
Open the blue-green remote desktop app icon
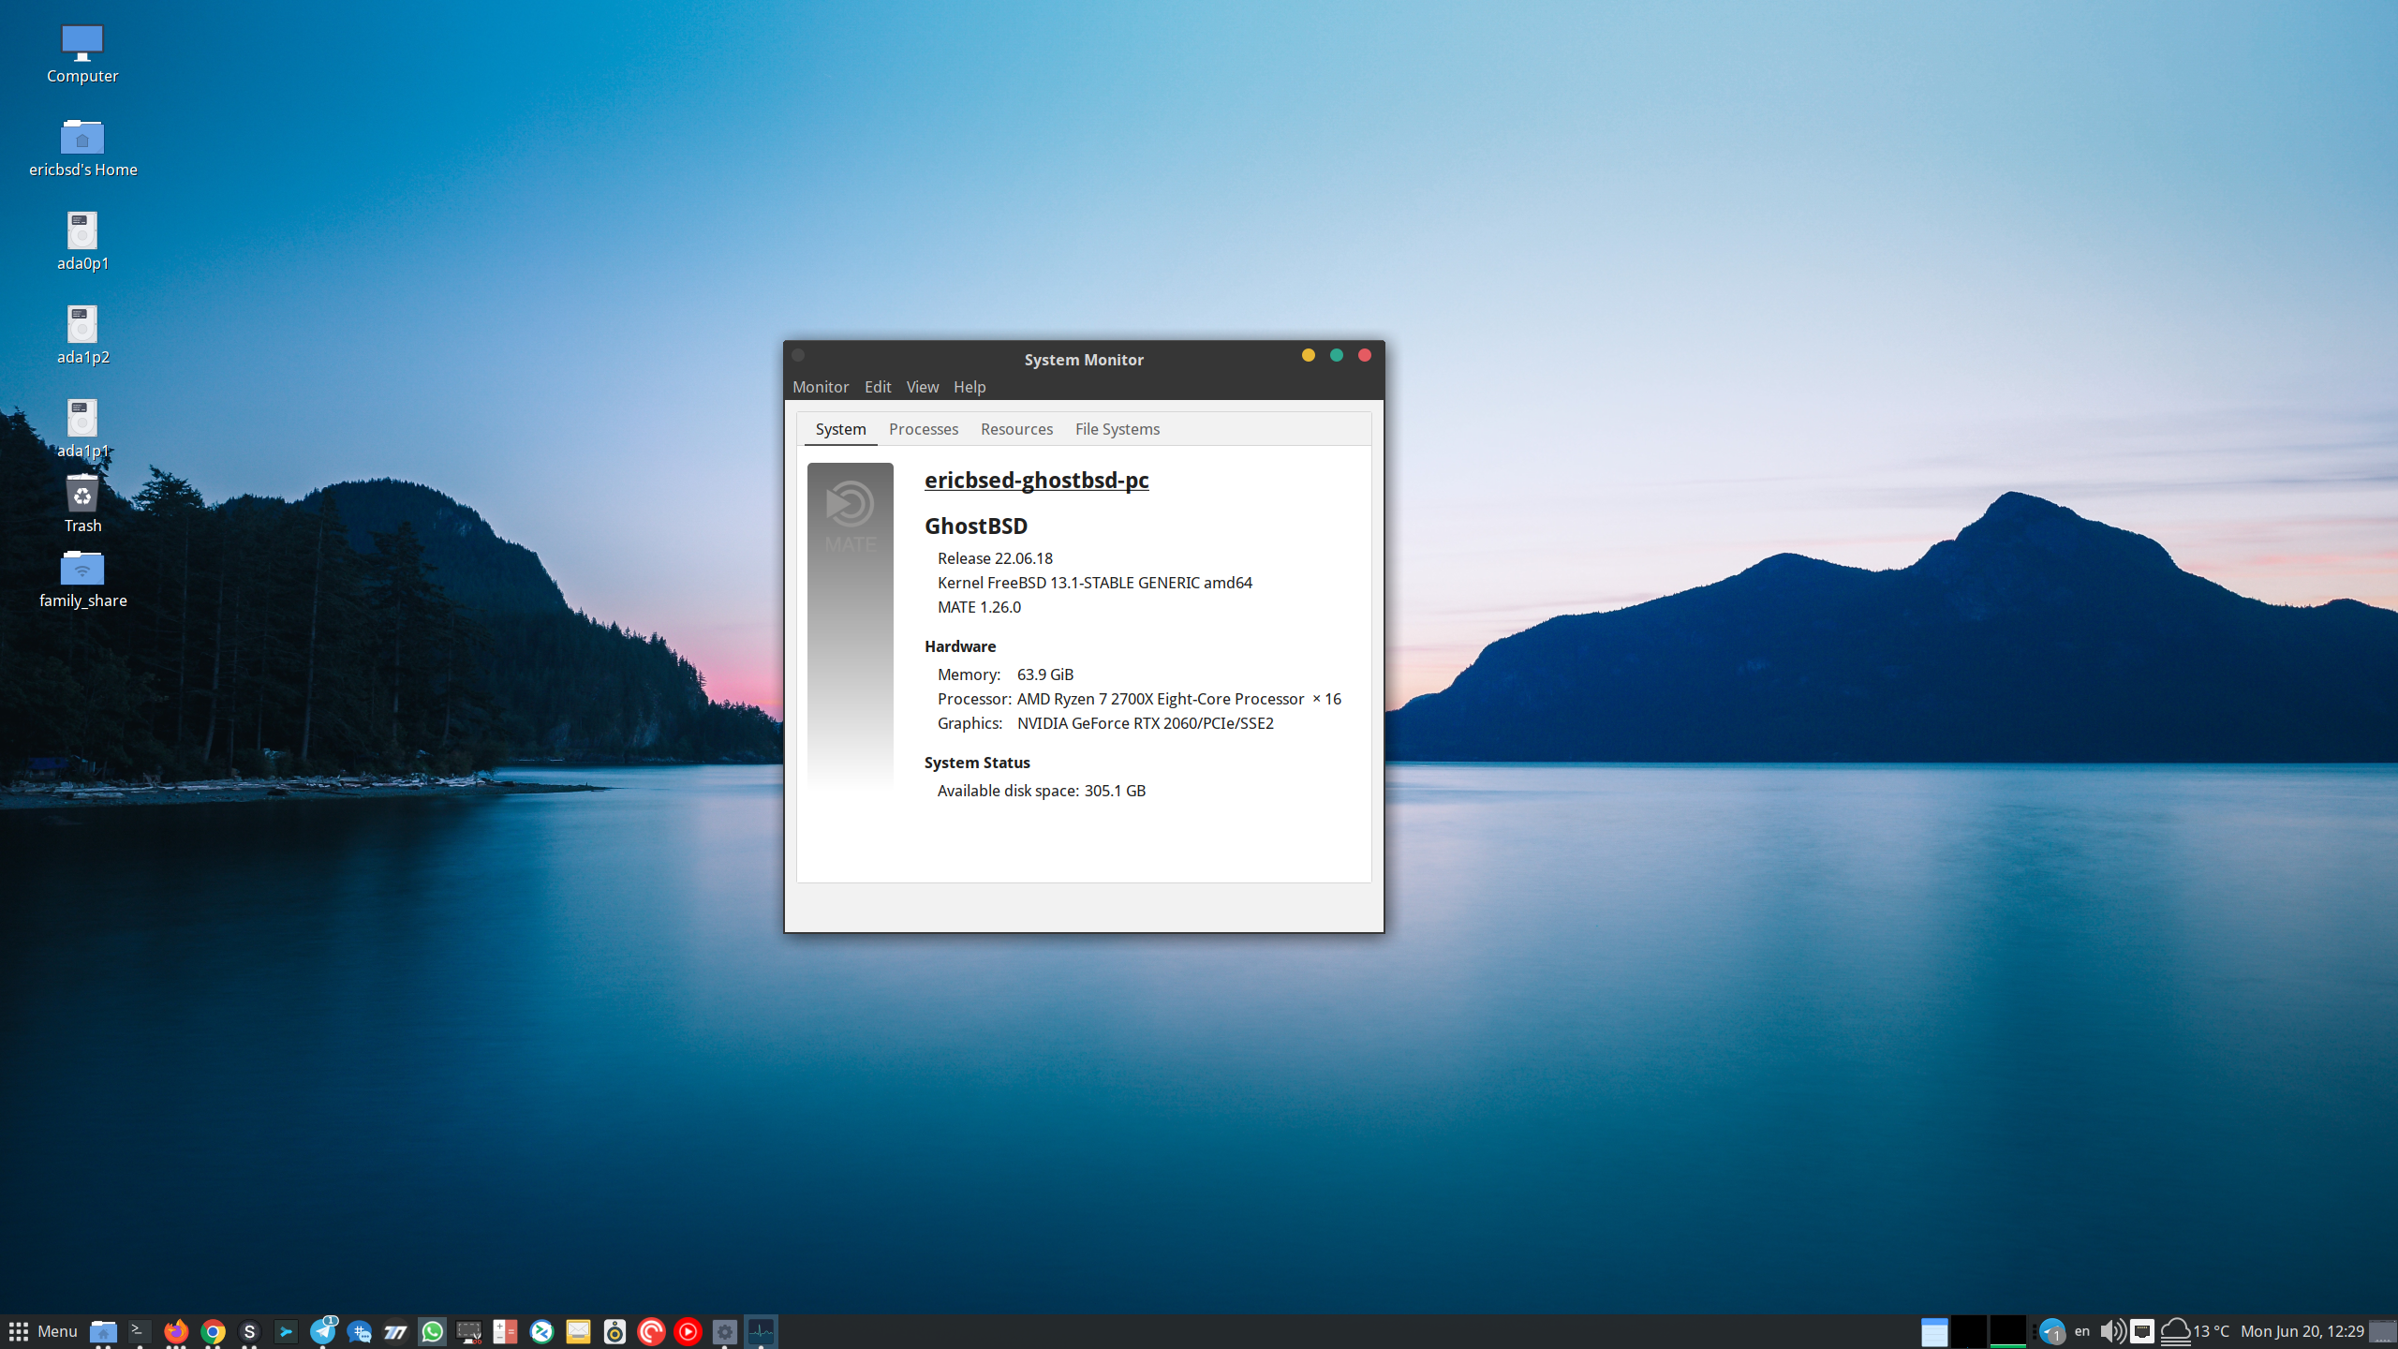(541, 1331)
